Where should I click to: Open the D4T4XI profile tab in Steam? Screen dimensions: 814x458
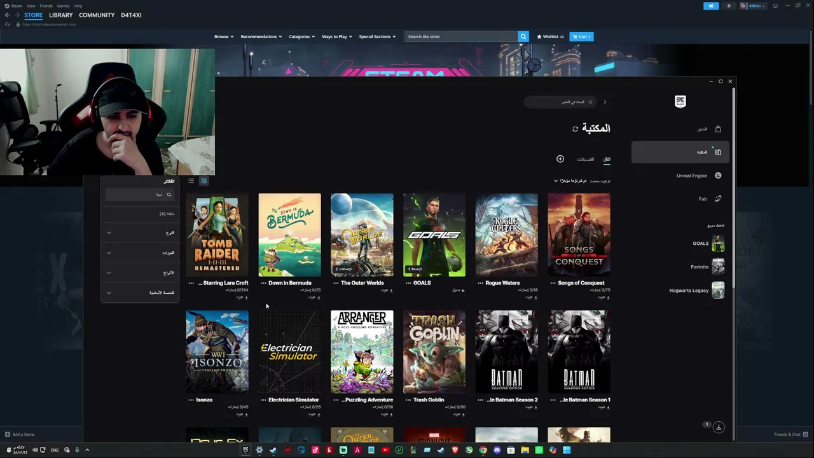[x=131, y=15]
